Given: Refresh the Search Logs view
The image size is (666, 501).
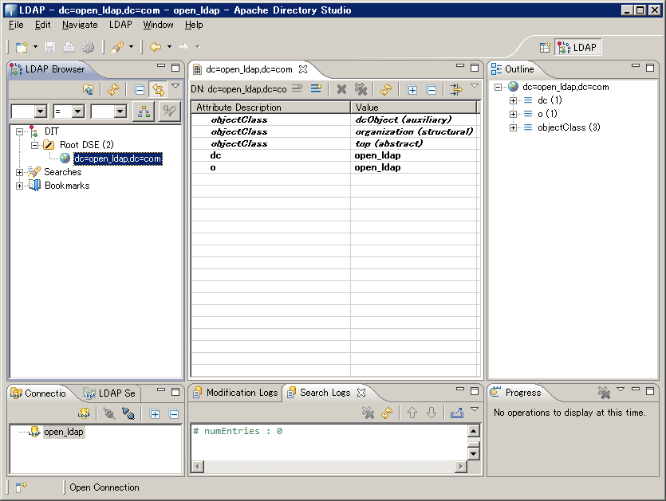Looking at the screenshot, I should [x=387, y=413].
